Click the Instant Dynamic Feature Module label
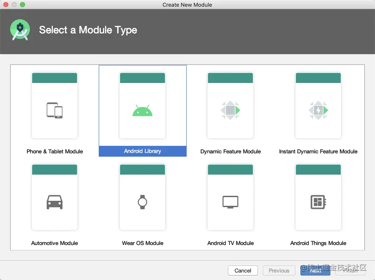 point(318,151)
